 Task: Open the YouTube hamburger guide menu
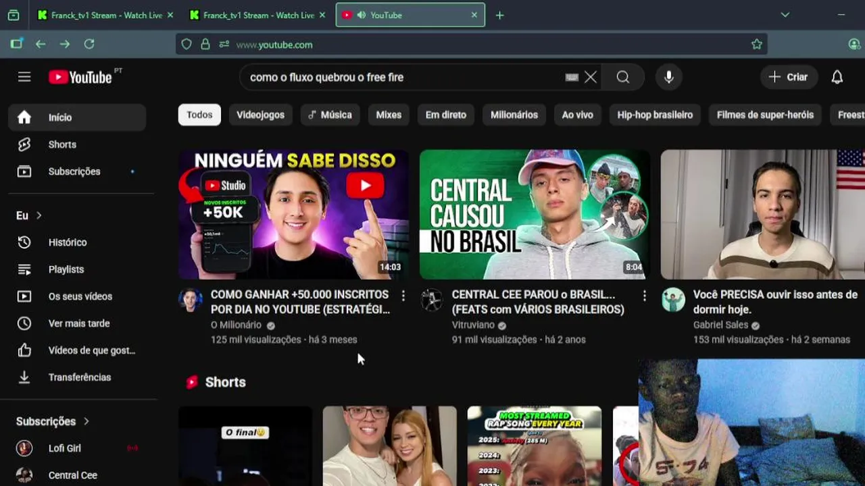click(24, 77)
